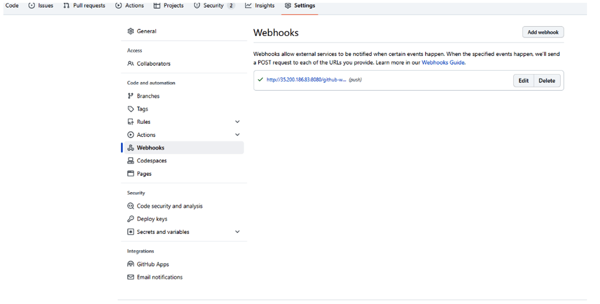
Task: Click the Rules icon in sidebar
Action: tap(130, 122)
